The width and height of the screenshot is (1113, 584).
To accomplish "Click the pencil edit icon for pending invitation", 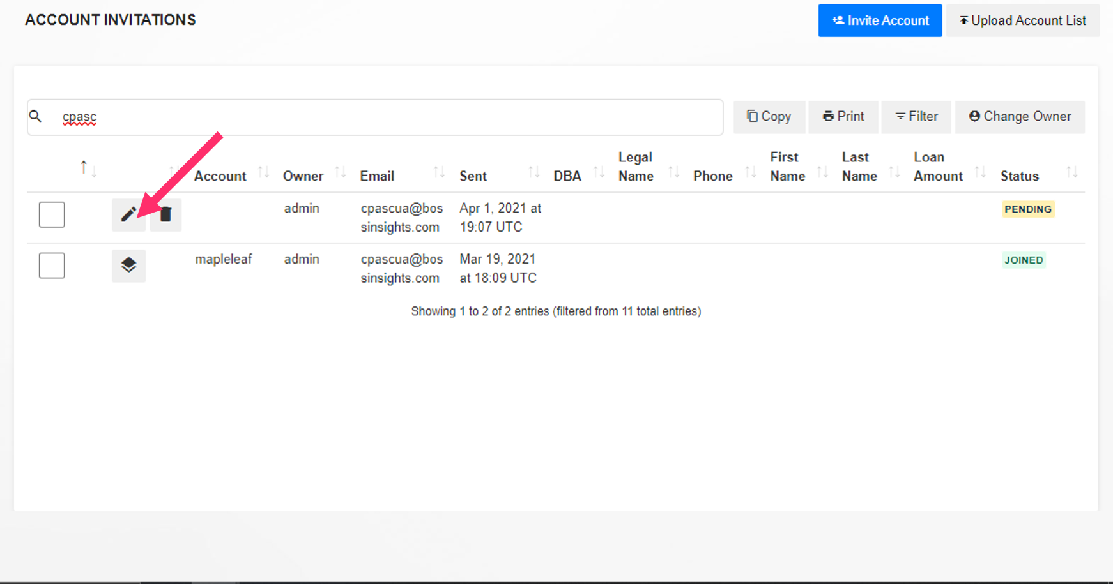I will click(x=128, y=214).
